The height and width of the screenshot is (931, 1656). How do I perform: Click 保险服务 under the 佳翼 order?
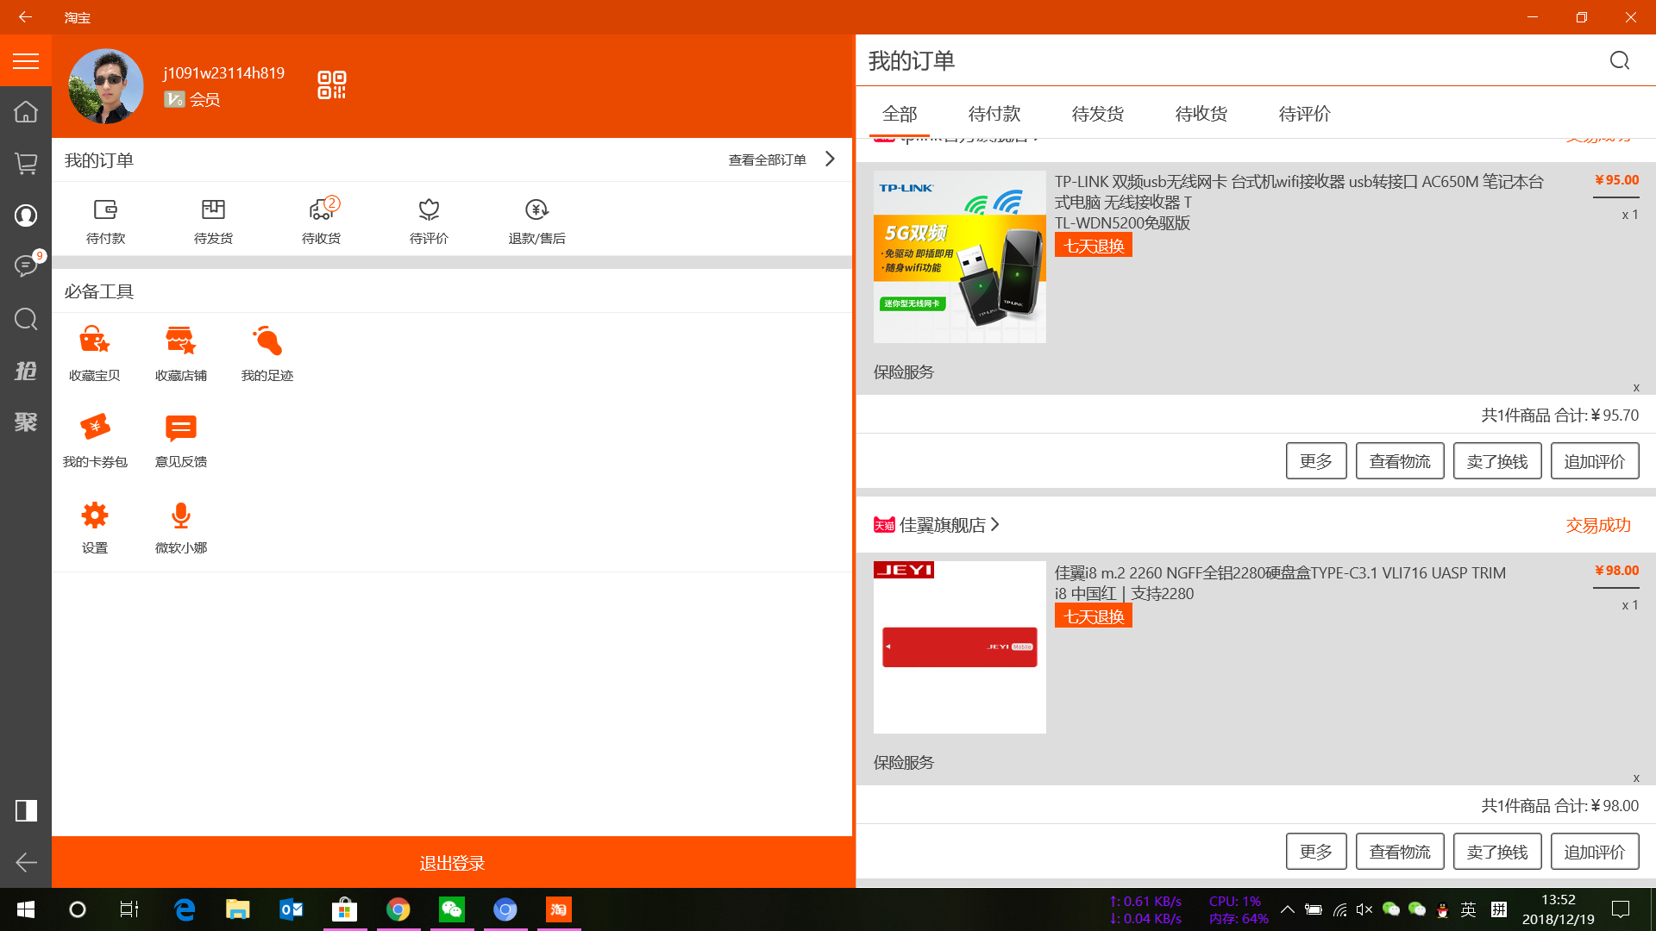[904, 762]
